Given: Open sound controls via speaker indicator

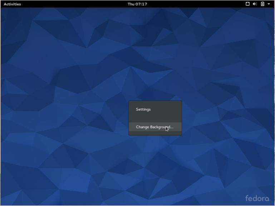Looking at the screenshot, I should pos(255,4).
